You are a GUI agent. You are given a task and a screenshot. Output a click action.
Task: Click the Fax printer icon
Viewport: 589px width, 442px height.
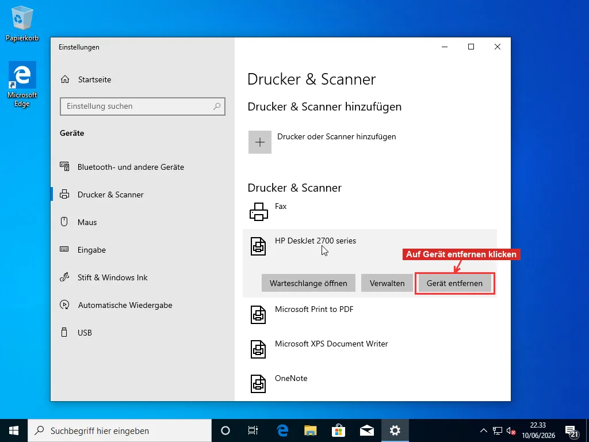point(259,212)
